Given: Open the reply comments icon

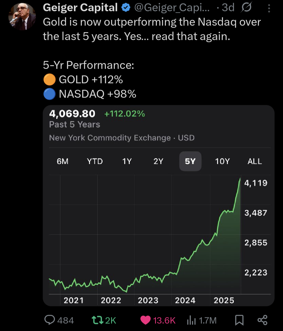Looking at the screenshot, I should click(50, 320).
